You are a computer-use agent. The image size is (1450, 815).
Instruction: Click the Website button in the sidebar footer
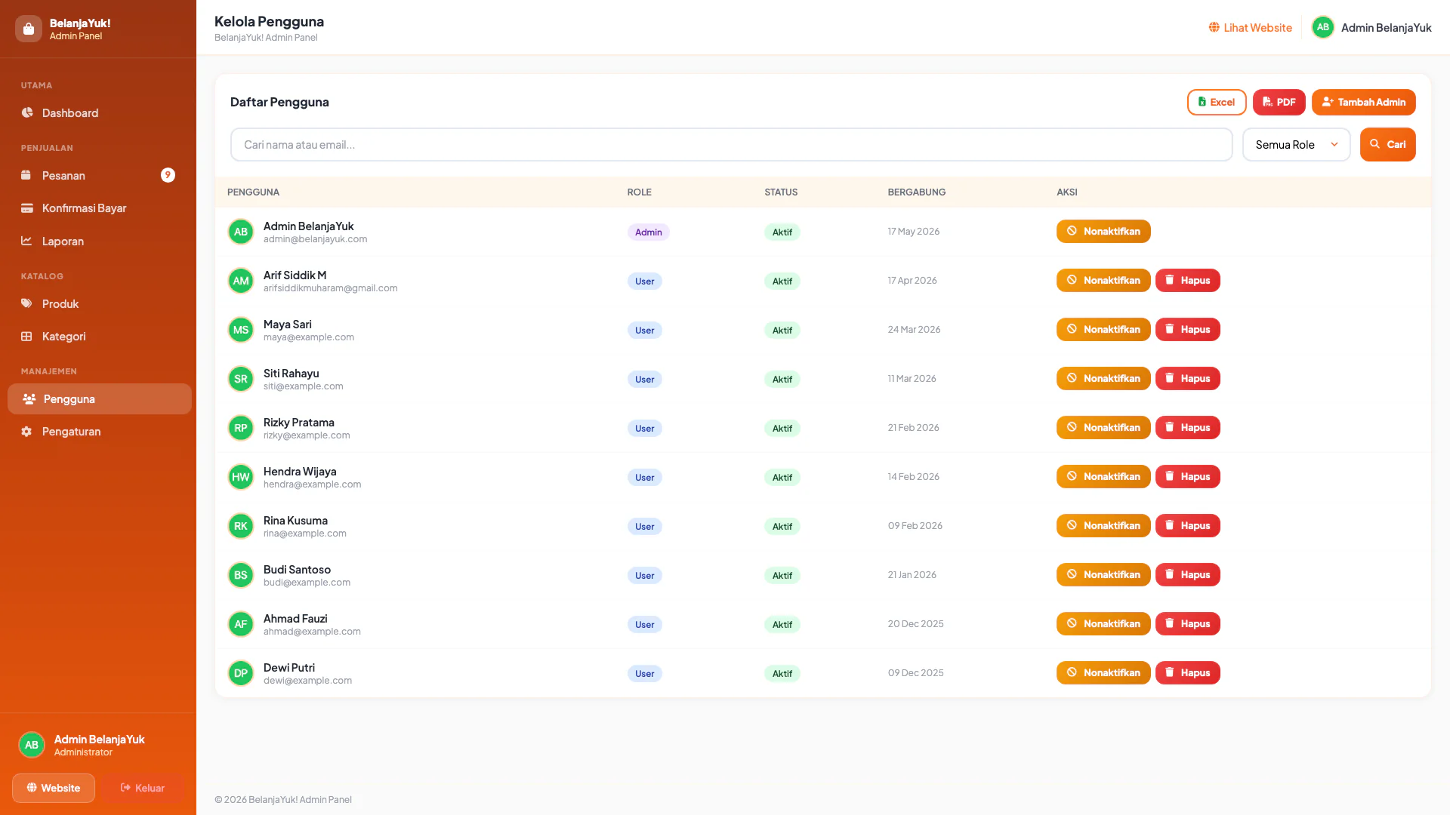tap(54, 788)
